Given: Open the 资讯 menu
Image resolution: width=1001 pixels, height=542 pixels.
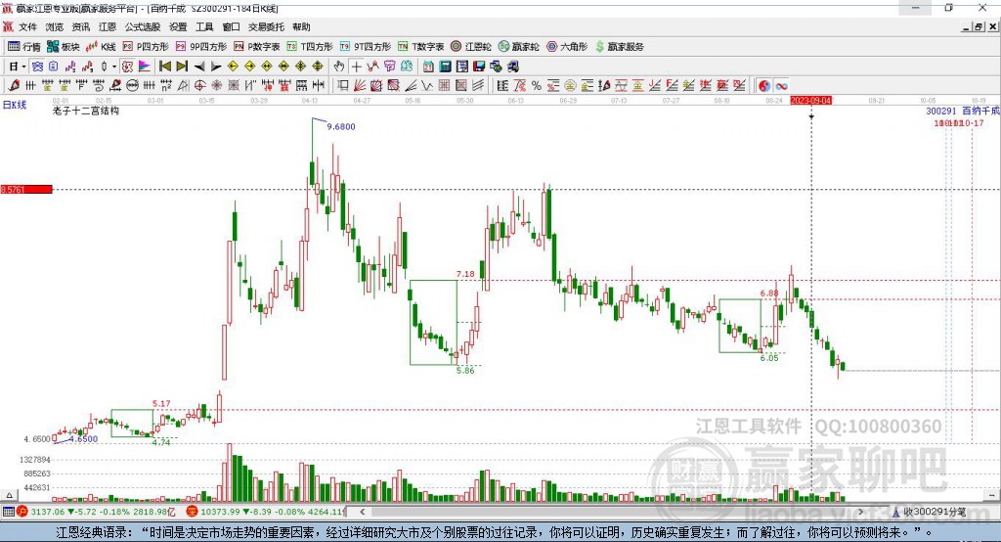Looking at the screenshot, I should click(80, 26).
